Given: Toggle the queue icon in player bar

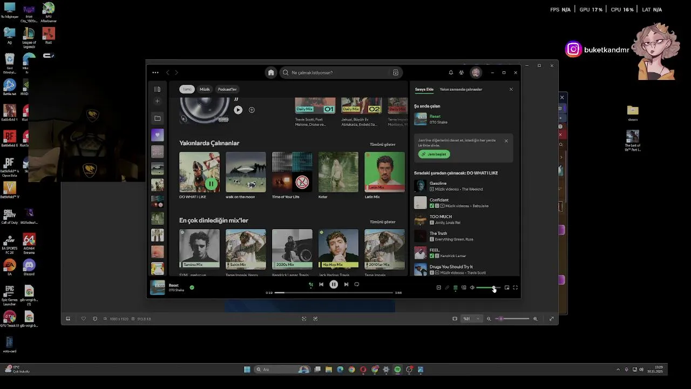Looking at the screenshot, I should (x=455, y=287).
